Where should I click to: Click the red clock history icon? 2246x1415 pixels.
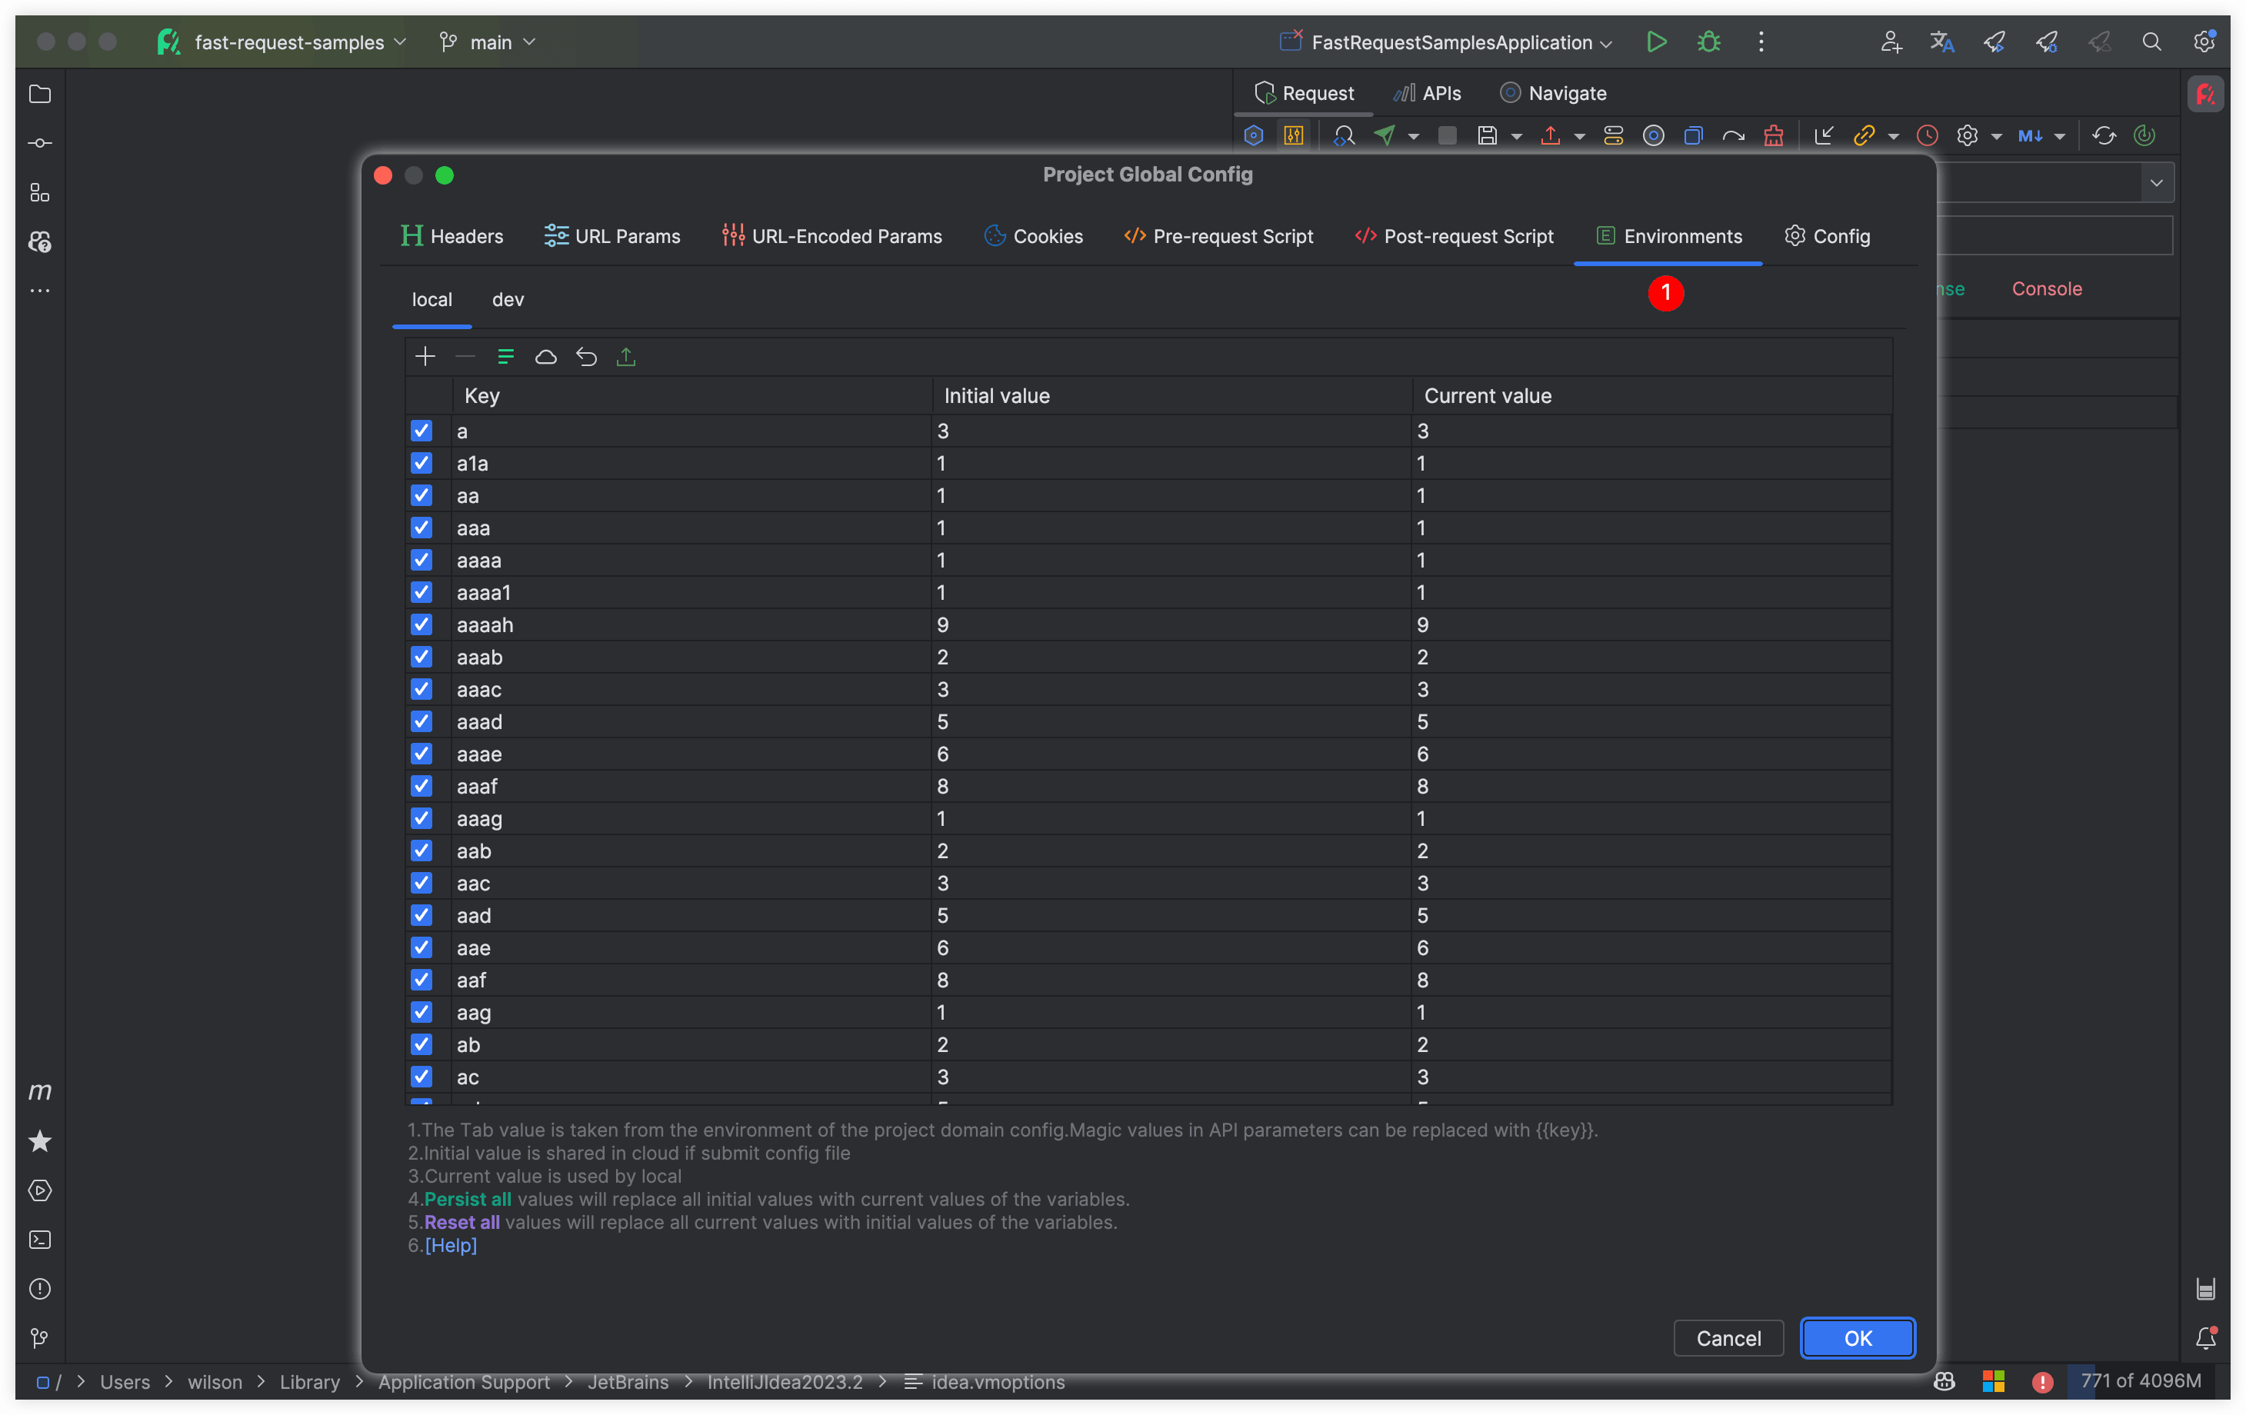(1927, 135)
